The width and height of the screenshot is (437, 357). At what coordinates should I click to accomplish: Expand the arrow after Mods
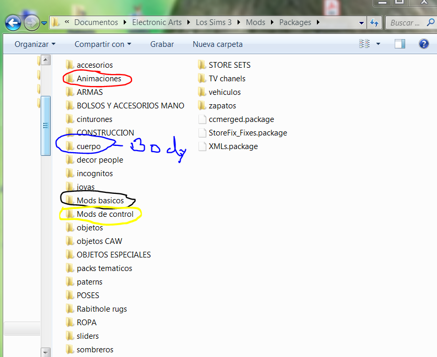click(273, 22)
